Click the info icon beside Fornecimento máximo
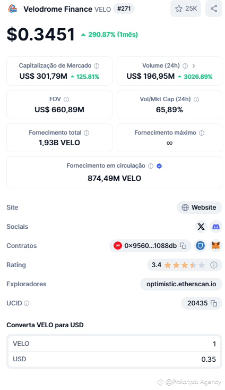The height and width of the screenshot is (390, 225). click(202, 133)
